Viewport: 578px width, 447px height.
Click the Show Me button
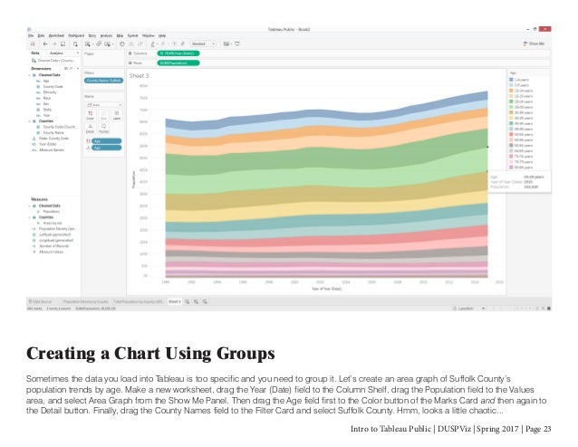point(534,44)
